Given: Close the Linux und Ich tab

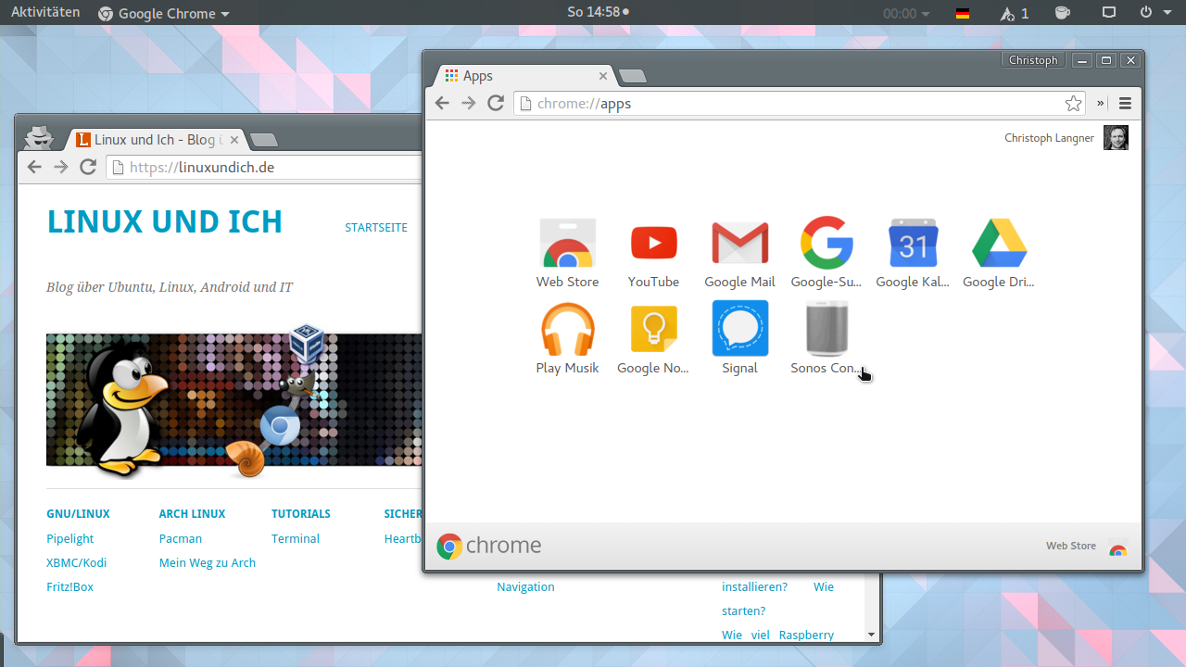Looking at the screenshot, I should 234,140.
